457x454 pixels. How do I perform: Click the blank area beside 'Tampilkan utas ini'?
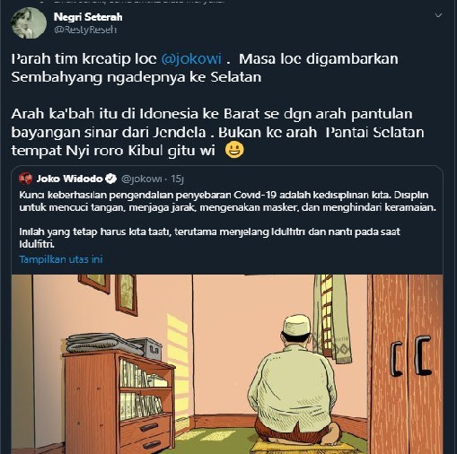pyautogui.click(x=272, y=259)
